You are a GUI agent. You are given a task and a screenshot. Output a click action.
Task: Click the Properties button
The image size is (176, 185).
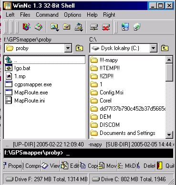coord(12,166)
